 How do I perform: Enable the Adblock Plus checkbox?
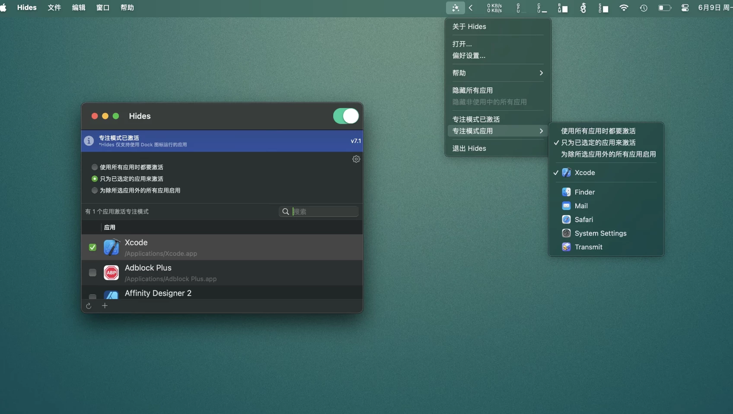(x=92, y=273)
